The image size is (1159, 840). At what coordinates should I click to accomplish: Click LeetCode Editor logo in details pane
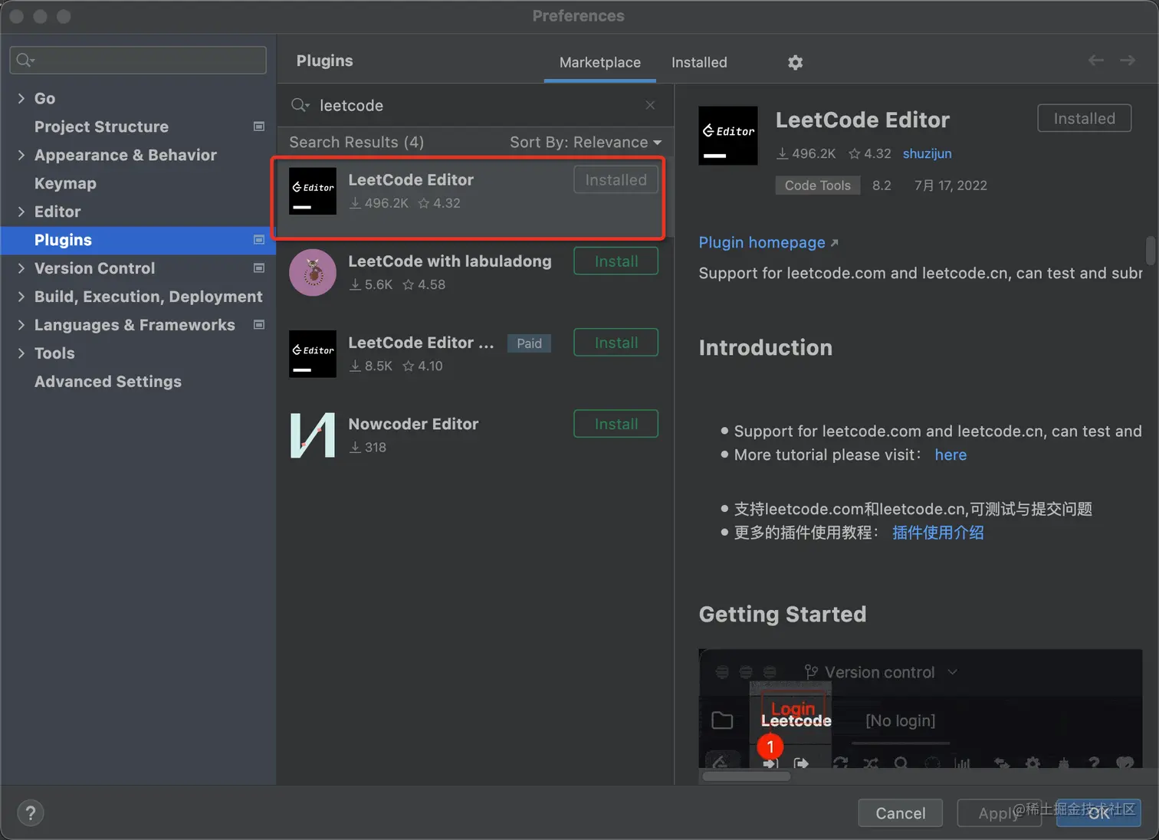click(x=728, y=136)
